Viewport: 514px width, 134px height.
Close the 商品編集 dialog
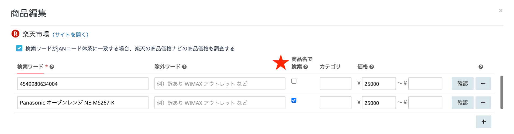pos(501,10)
